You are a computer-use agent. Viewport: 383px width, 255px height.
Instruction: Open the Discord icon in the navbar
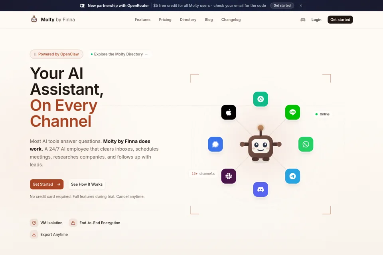(303, 20)
